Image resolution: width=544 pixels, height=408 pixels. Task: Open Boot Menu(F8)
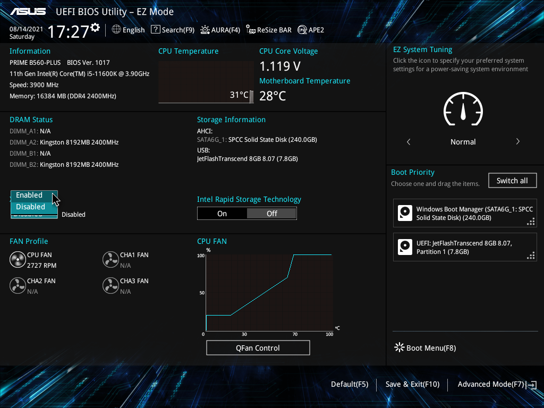[x=426, y=347]
